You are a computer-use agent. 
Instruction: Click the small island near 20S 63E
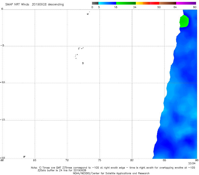tap(24, 157)
